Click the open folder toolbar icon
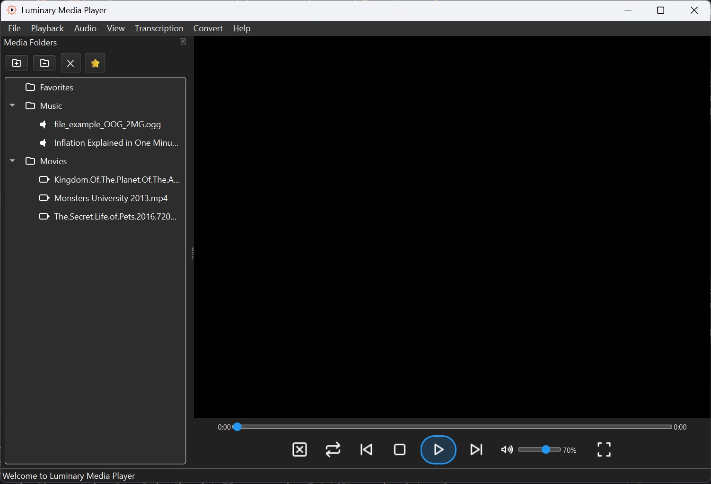The height and width of the screenshot is (484, 711). 44,63
